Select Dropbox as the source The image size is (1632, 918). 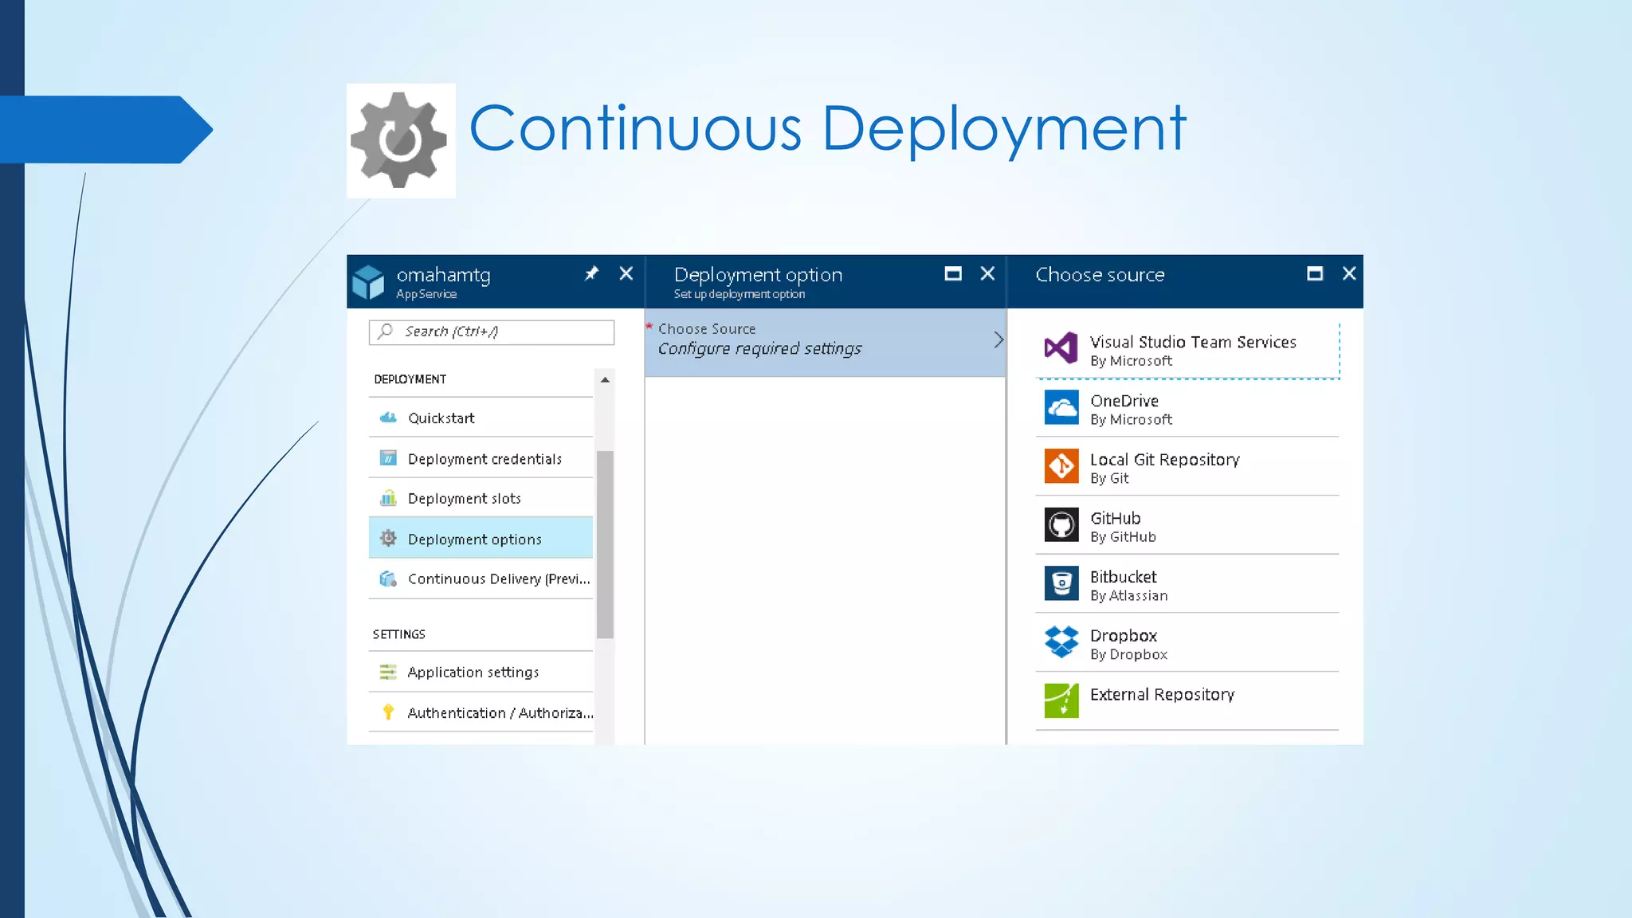(x=1187, y=644)
